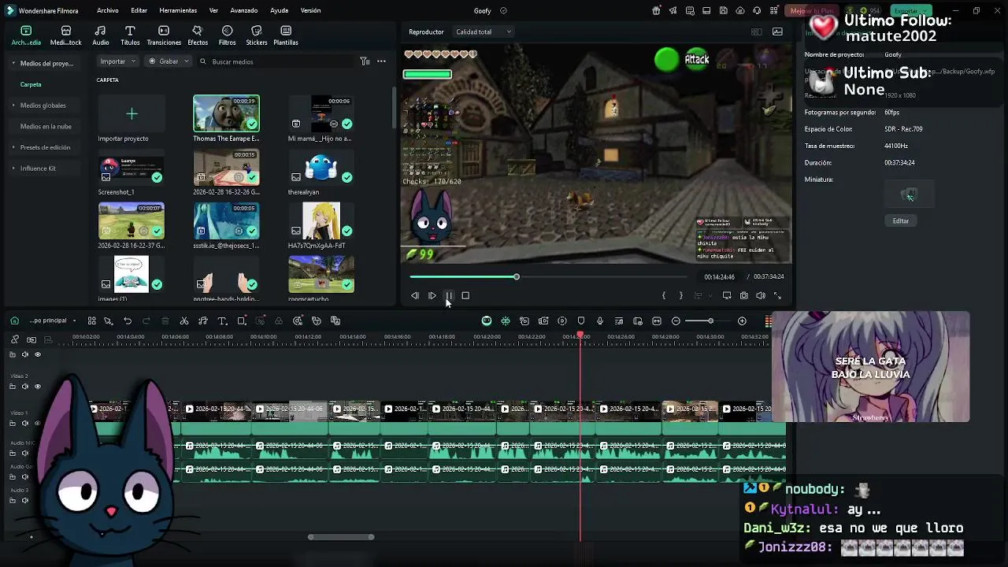1008x567 pixels.
Task: Mute the top track speaker icon
Action: coord(25,354)
